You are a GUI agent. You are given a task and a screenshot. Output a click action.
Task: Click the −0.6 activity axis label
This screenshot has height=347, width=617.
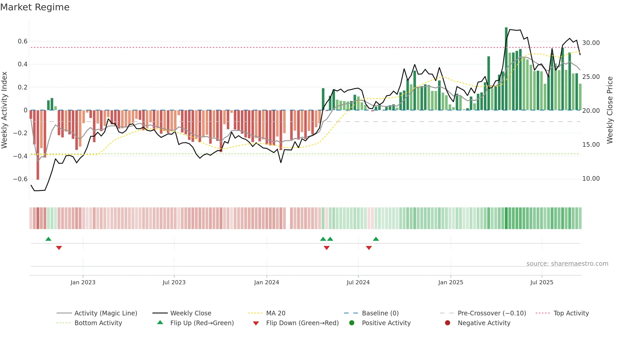(x=20, y=179)
